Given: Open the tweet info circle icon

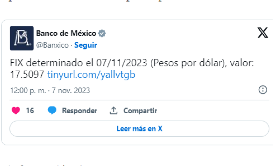Looking at the screenshot, I should [263, 90].
